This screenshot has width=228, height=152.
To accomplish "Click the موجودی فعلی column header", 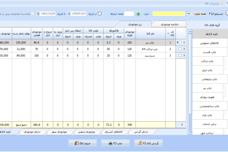I will coord(37,33).
